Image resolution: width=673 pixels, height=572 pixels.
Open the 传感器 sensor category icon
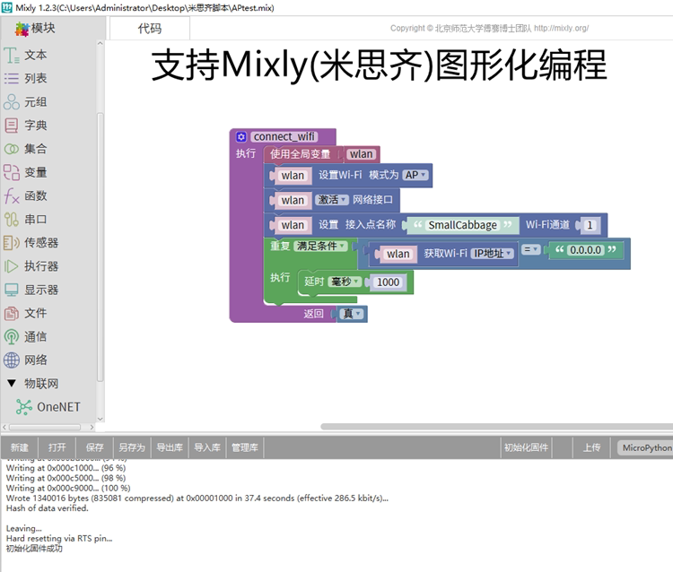pos(12,243)
